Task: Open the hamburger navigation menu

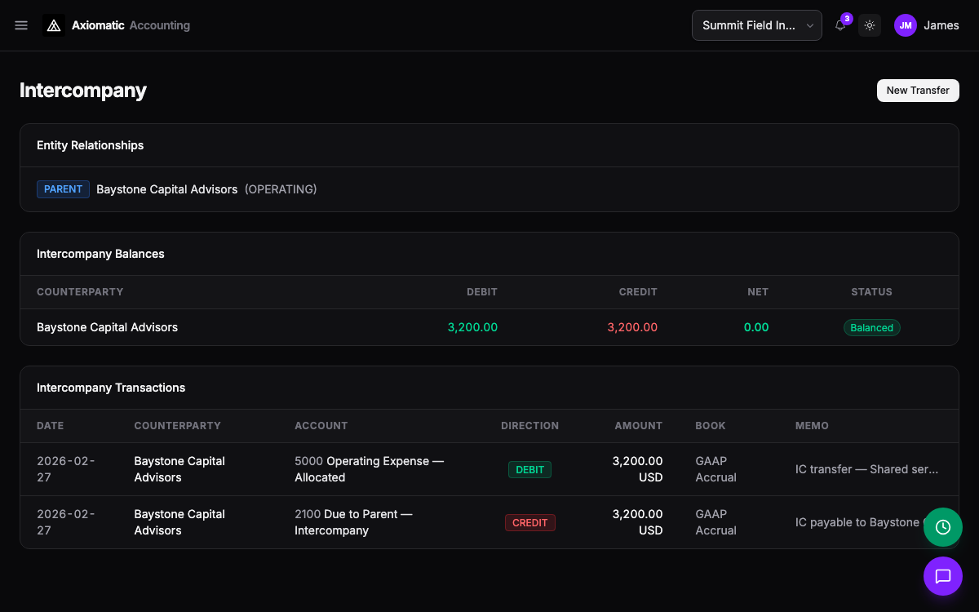Action: point(21,25)
